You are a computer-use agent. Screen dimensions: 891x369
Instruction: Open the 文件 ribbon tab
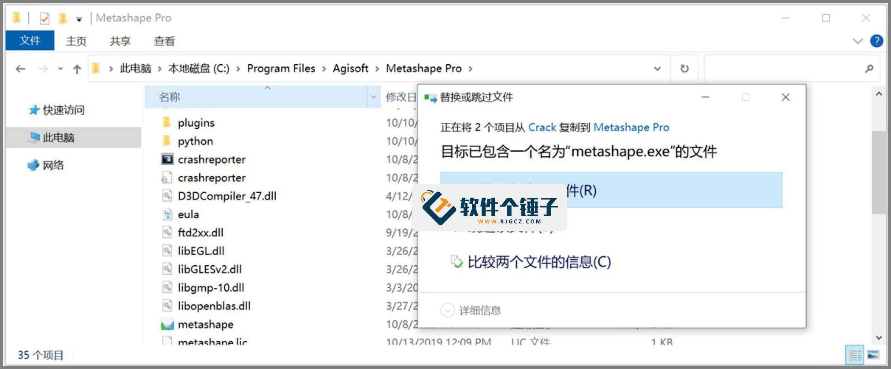pos(30,40)
